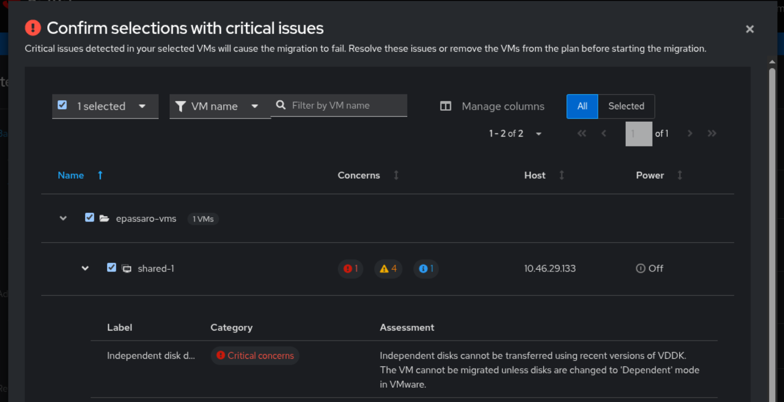Sort by the Concerns column
The height and width of the screenshot is (402, 784).
396,175
